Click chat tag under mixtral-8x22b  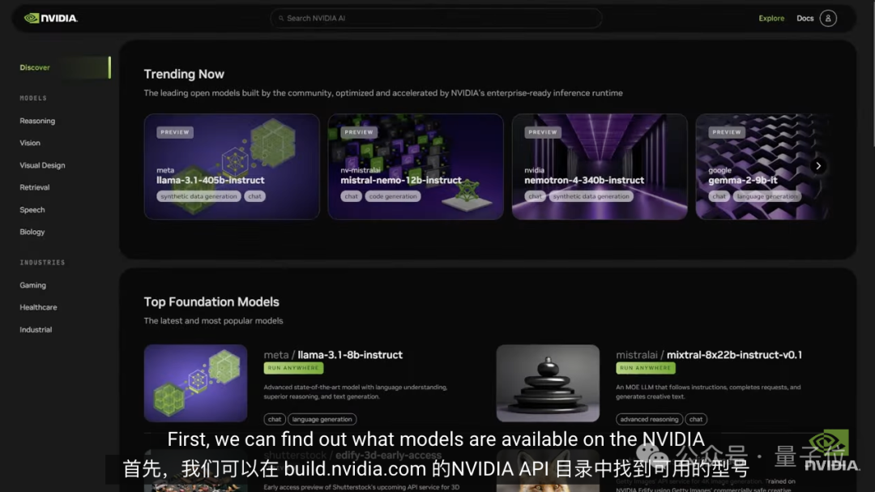pos(696,419)
